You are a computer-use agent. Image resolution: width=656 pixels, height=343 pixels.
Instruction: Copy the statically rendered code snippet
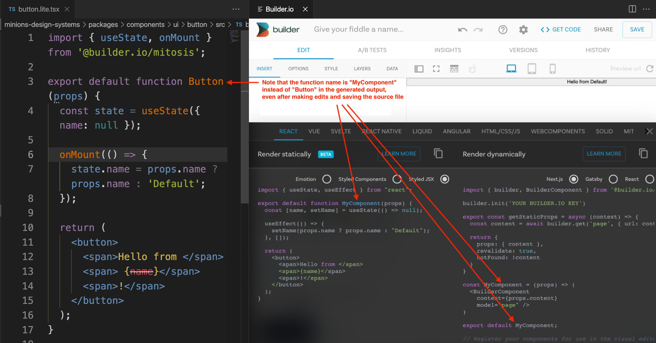tap(438, 153)
